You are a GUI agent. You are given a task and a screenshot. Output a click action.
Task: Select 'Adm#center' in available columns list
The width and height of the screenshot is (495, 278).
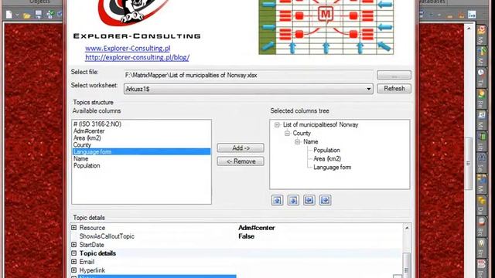[89, 131]
